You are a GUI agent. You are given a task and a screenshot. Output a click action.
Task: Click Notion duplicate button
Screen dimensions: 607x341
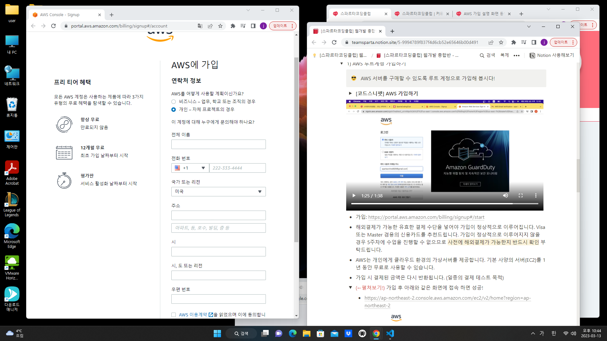pos(505,55)
